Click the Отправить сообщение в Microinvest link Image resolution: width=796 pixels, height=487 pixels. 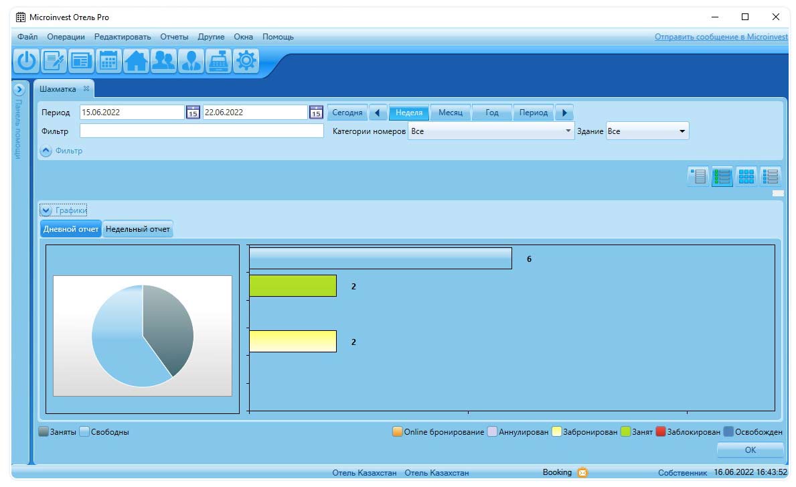click(x=721, y=37)
